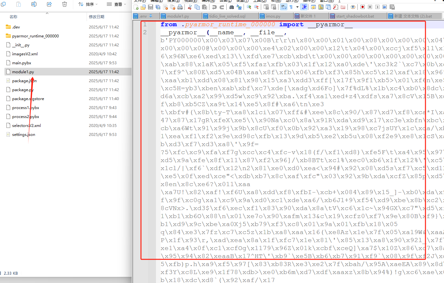Open Folder as Workspace toolbar icon
The image size is (444, 283).
click(x=343, y=7)
